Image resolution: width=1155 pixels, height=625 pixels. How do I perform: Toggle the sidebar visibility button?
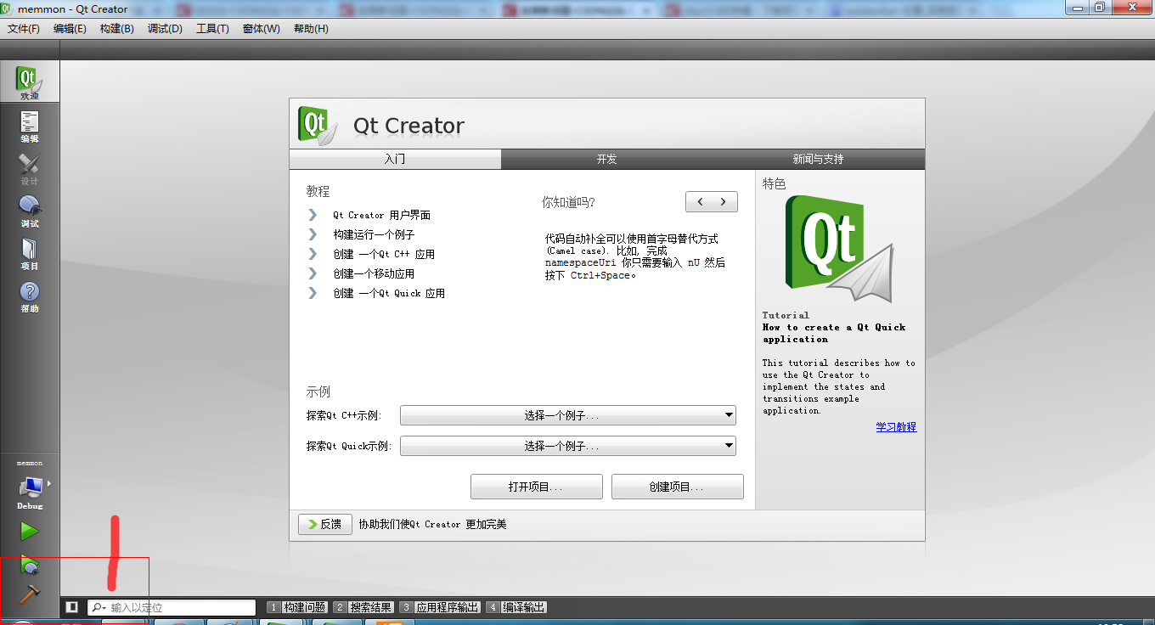pos(72,607)
